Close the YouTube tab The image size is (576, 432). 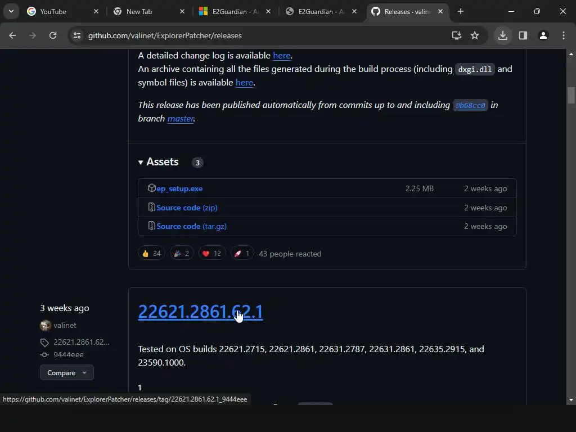point(96,12)
